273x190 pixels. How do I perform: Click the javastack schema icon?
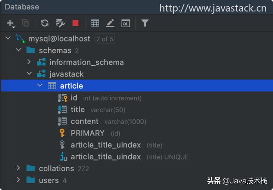coord(41,74)
